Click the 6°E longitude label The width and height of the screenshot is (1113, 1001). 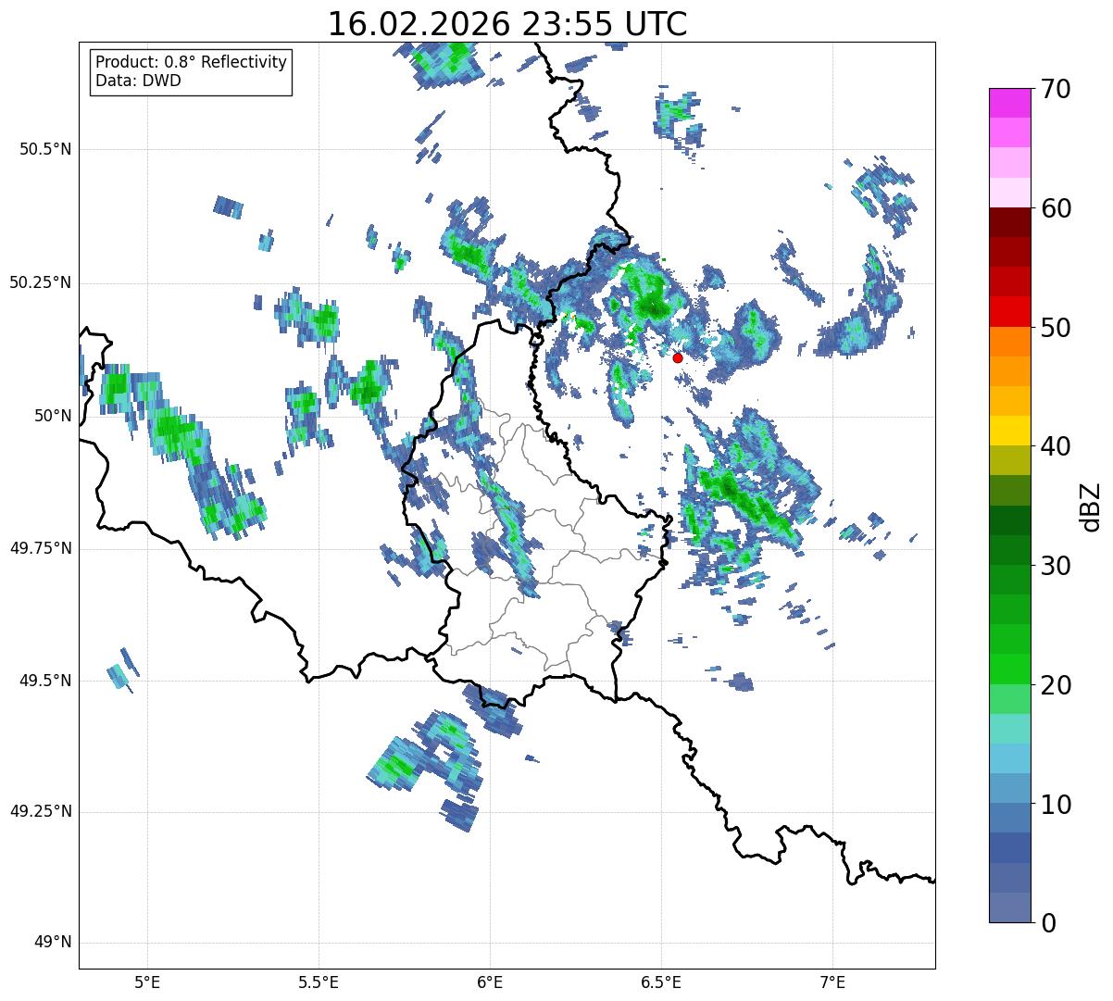coord(490,982)
